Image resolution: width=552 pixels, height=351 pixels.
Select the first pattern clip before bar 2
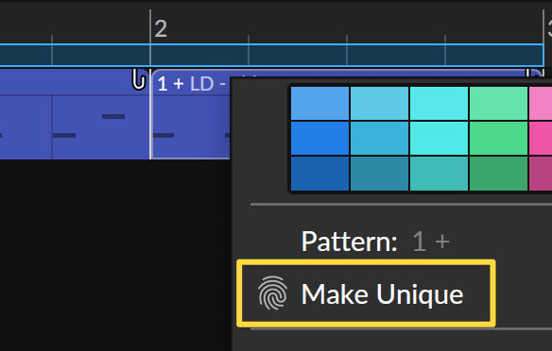[75, 114]
